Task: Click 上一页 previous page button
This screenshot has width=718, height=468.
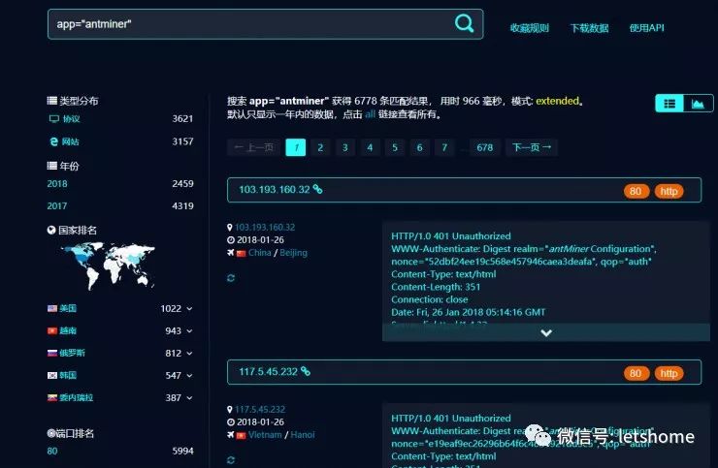Action: [253, 147]
